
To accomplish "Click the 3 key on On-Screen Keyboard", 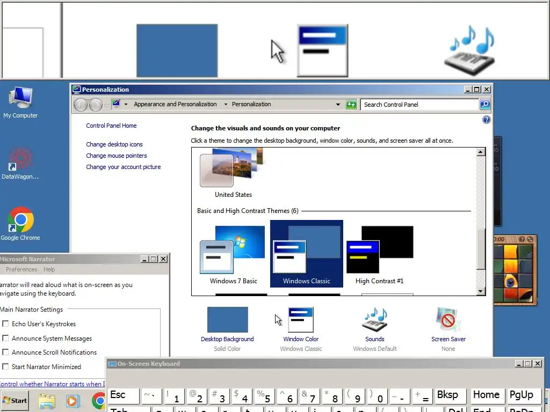I will pos(219,396).
